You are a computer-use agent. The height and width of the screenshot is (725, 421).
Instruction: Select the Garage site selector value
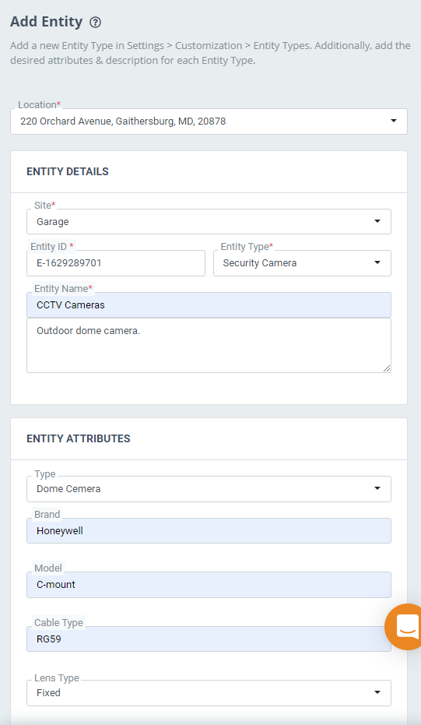click(209, 221)
